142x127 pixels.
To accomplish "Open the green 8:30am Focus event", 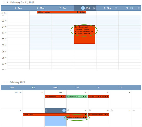I will [77, 97].
